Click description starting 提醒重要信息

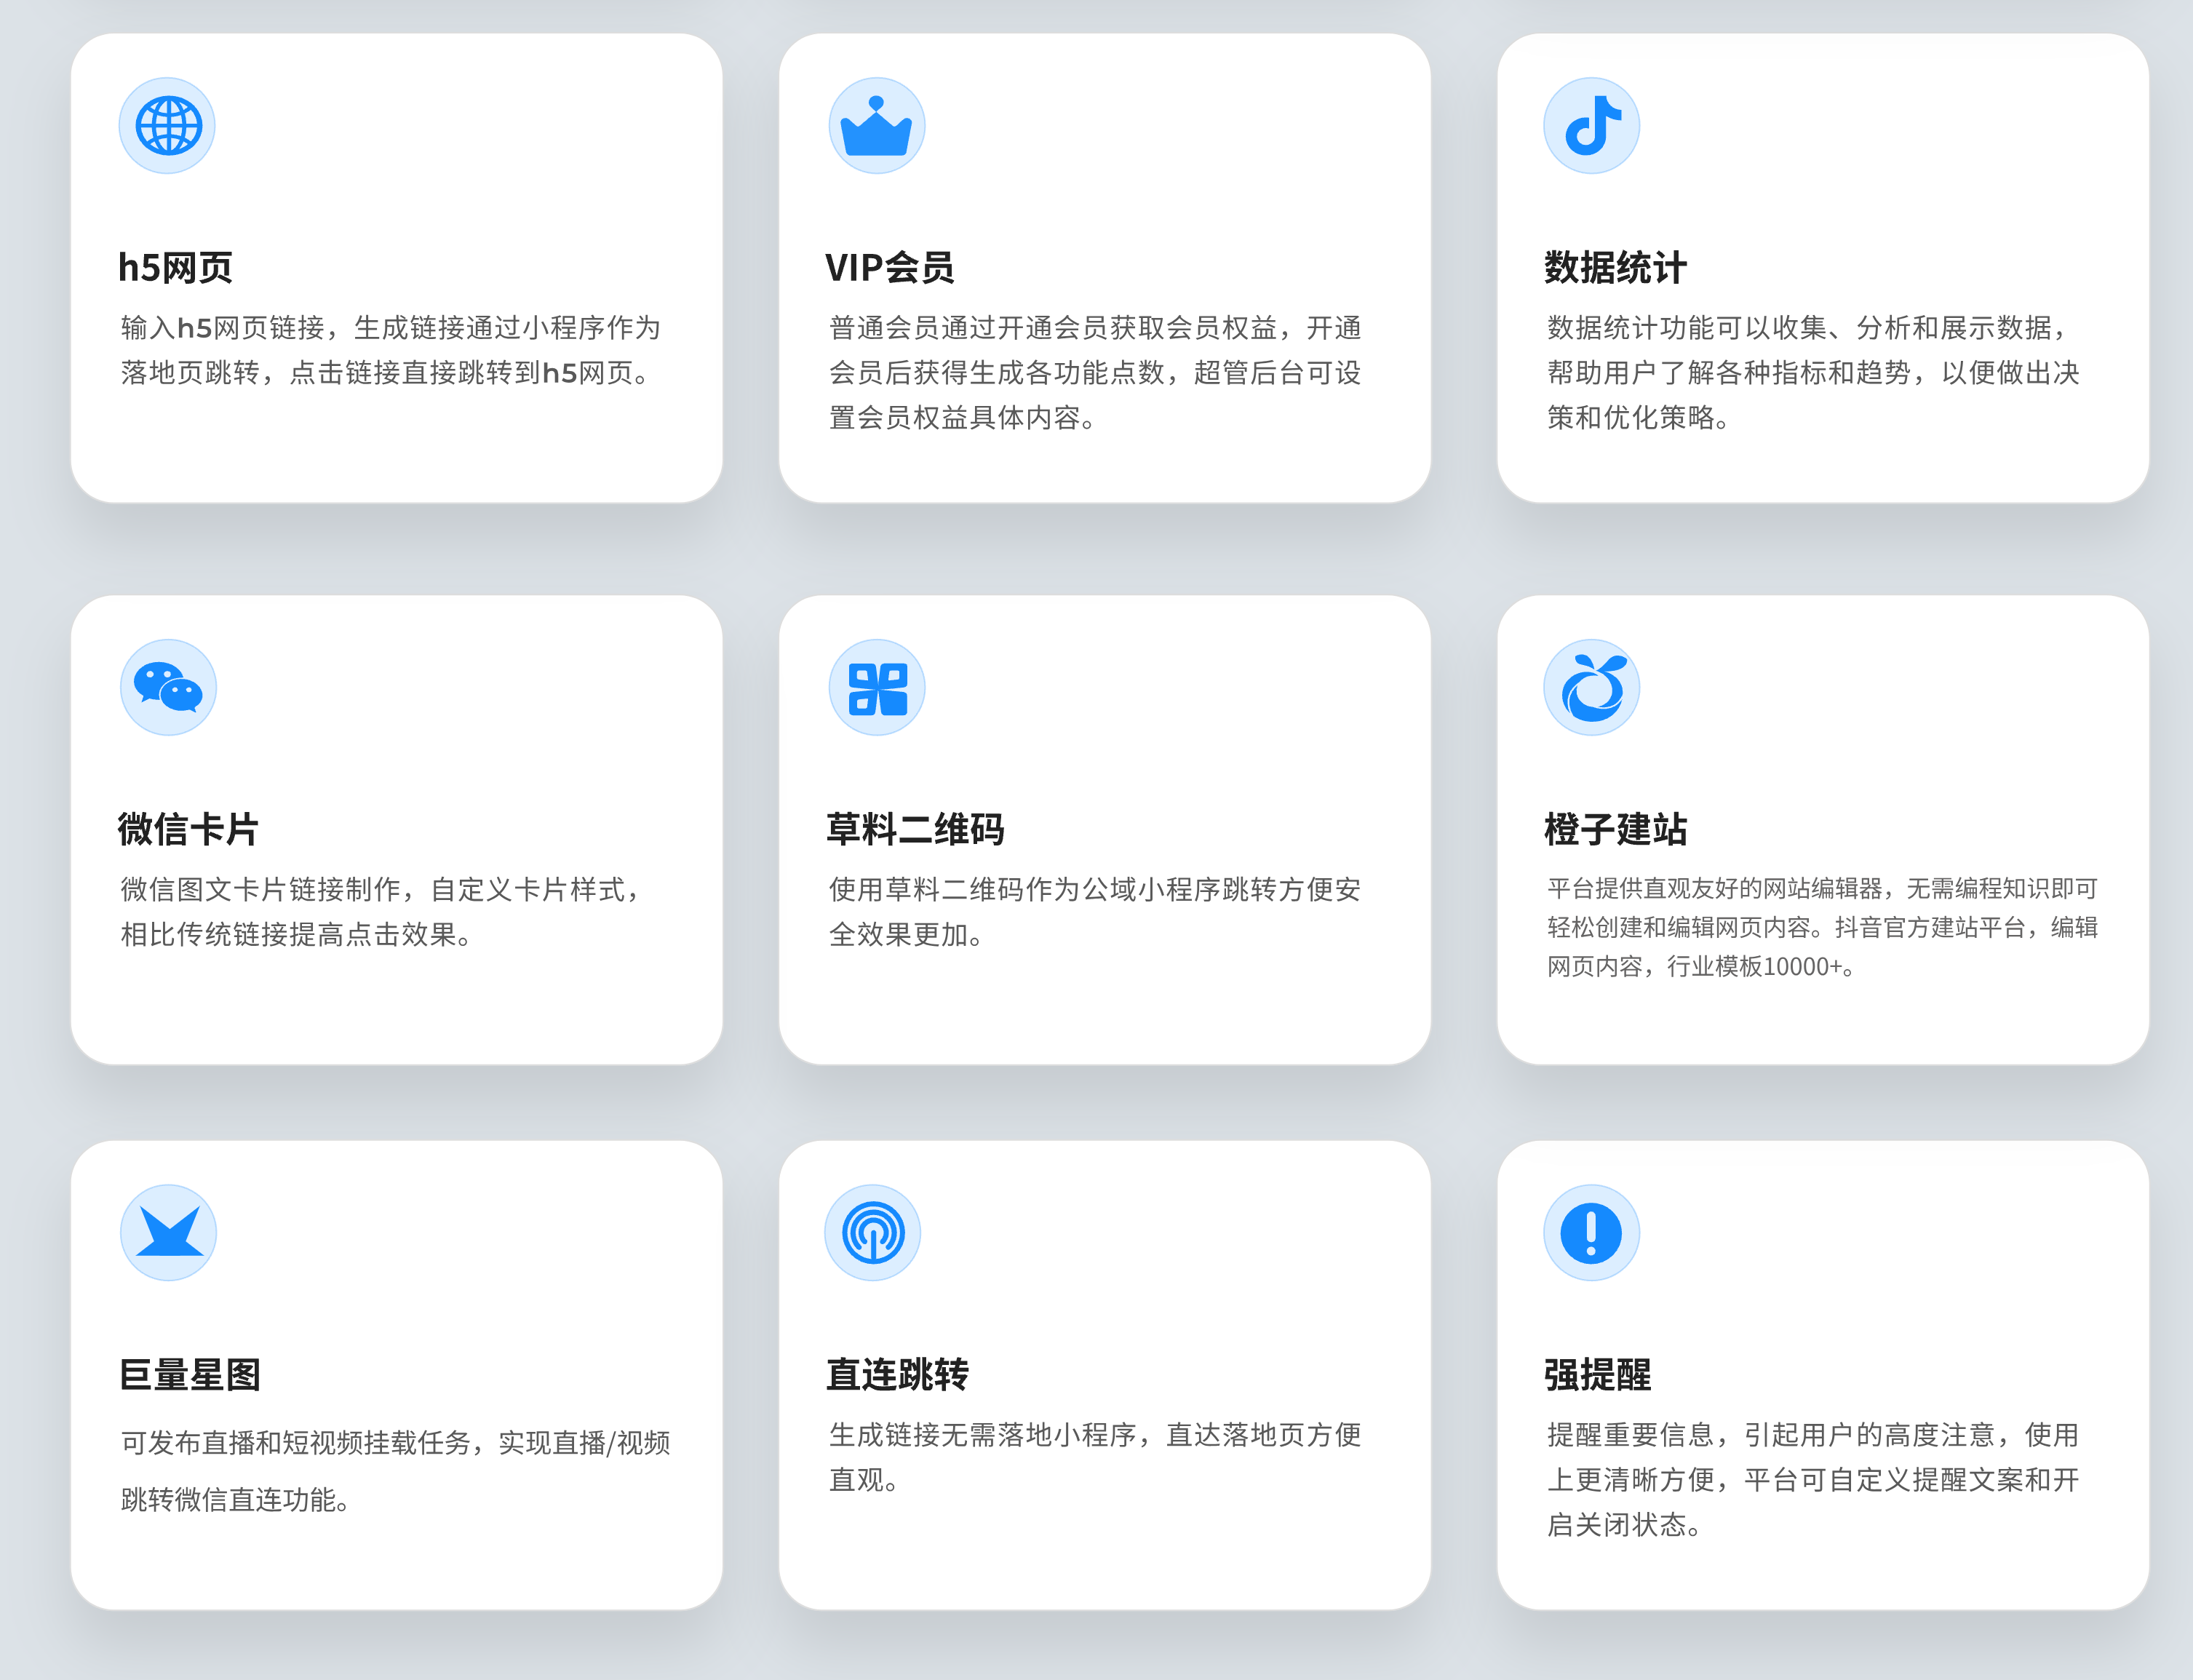[x=1813, y=1479]
